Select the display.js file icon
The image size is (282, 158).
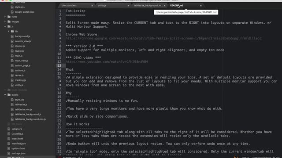(12, 46)
